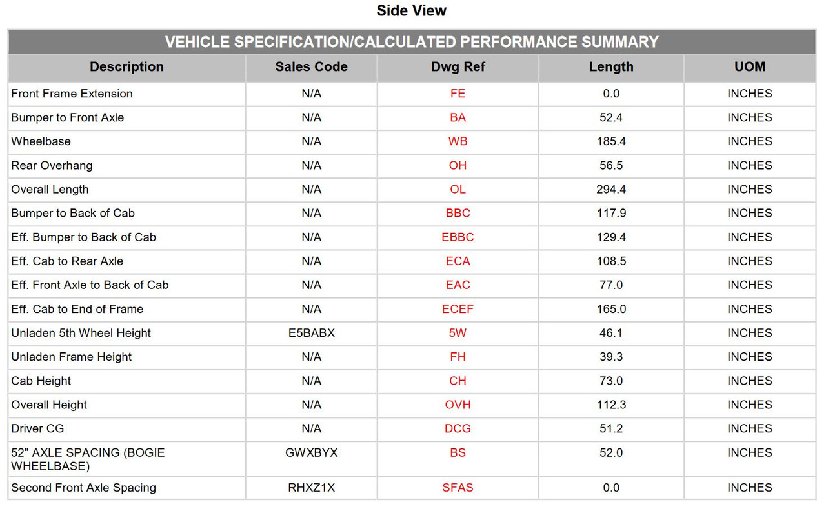The width and height of the screenshot is (826, 511).
Task: Select the RHXZ1X sales code
Action: [x=311, y=488]
